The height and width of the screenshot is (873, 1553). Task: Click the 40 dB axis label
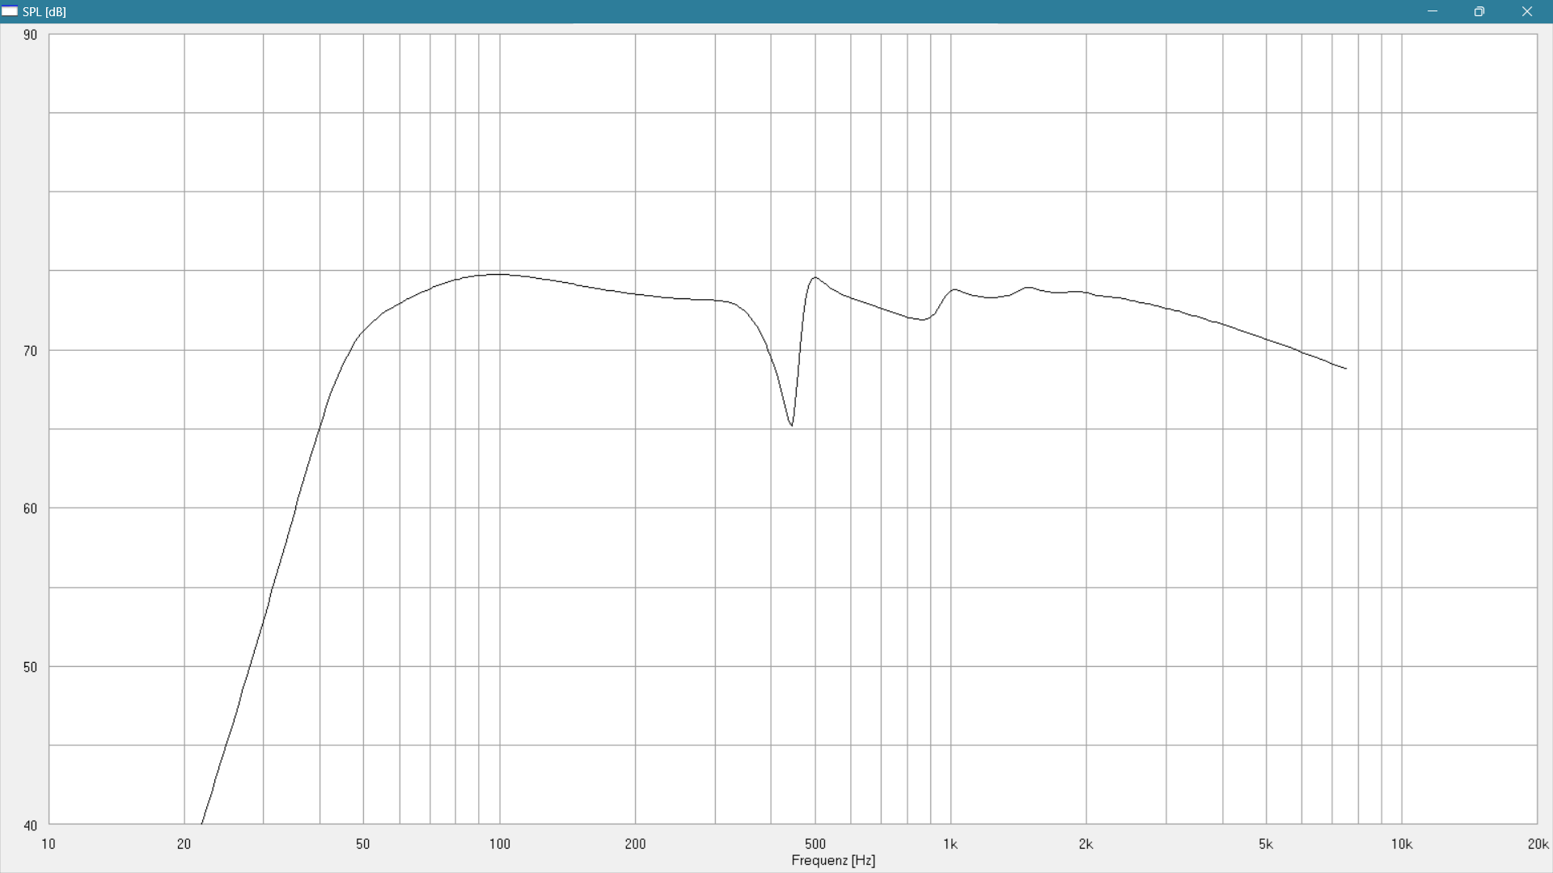point(30,825)
